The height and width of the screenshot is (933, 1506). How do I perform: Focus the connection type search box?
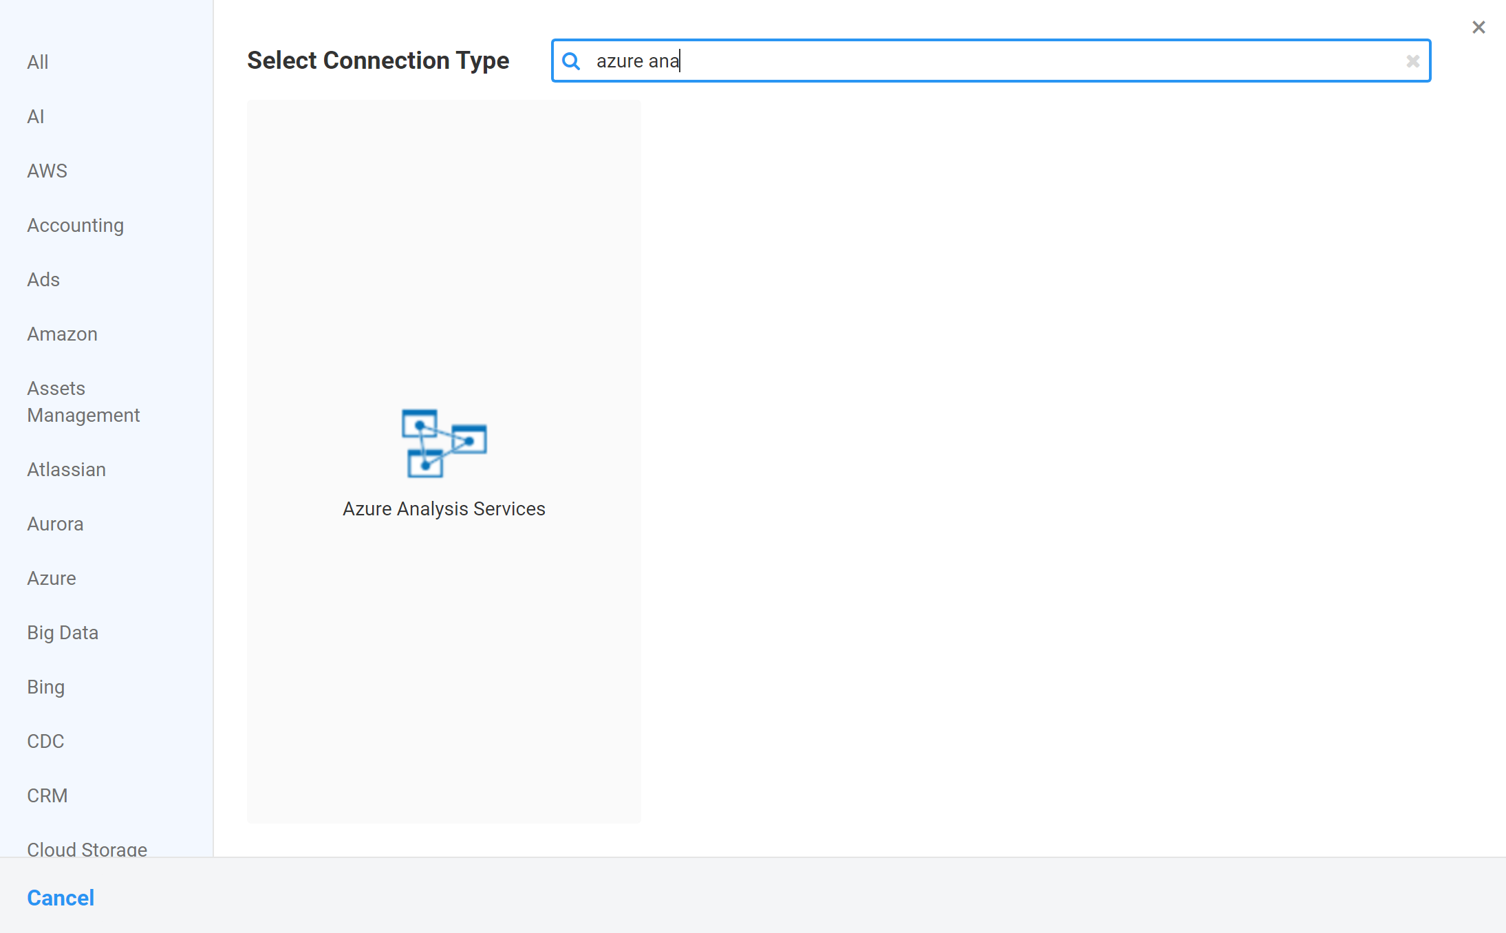click(x=991, y=61)
